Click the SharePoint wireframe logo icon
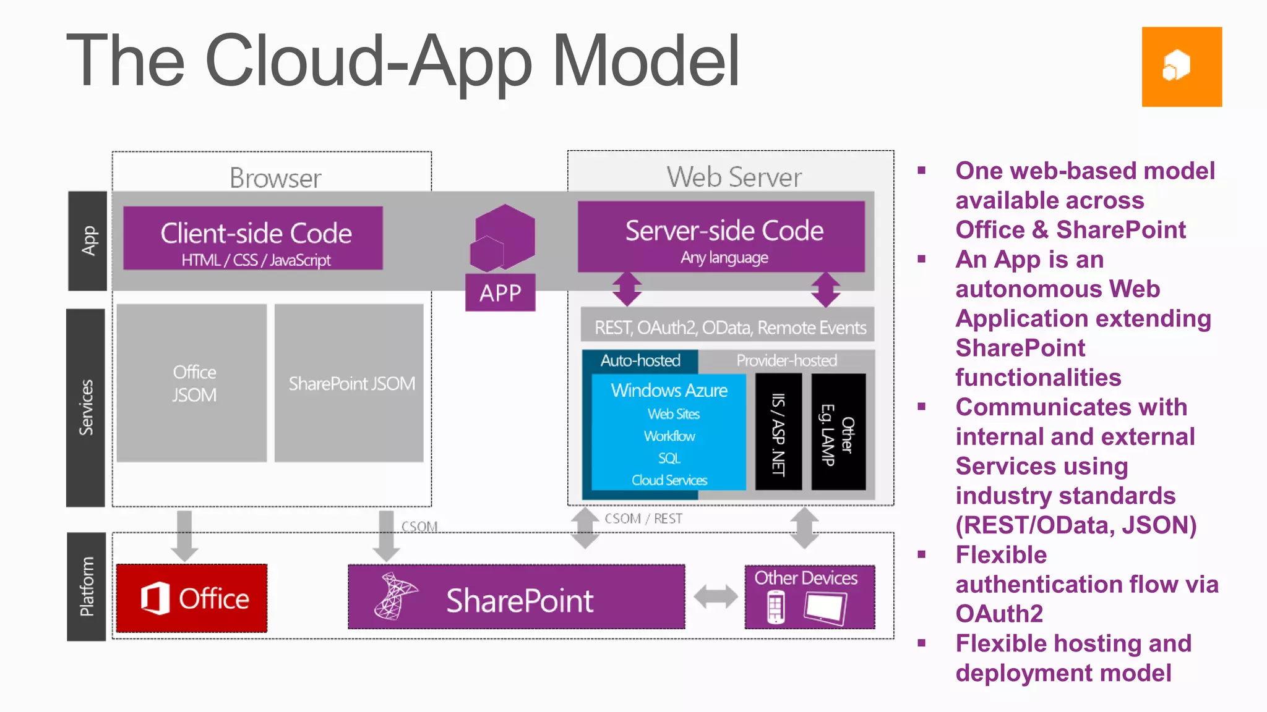Viewport: 1267px width, 712px height. (x=393, y=597)
